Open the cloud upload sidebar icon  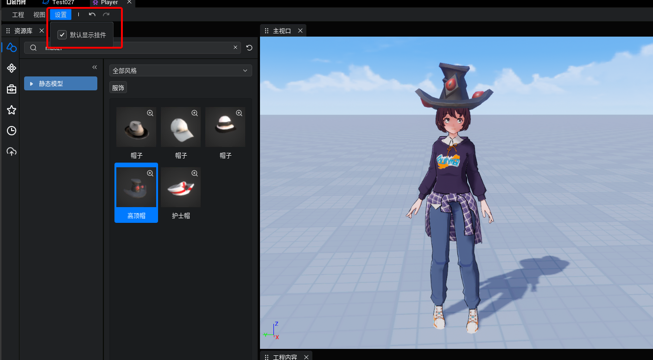coord(12,152)
